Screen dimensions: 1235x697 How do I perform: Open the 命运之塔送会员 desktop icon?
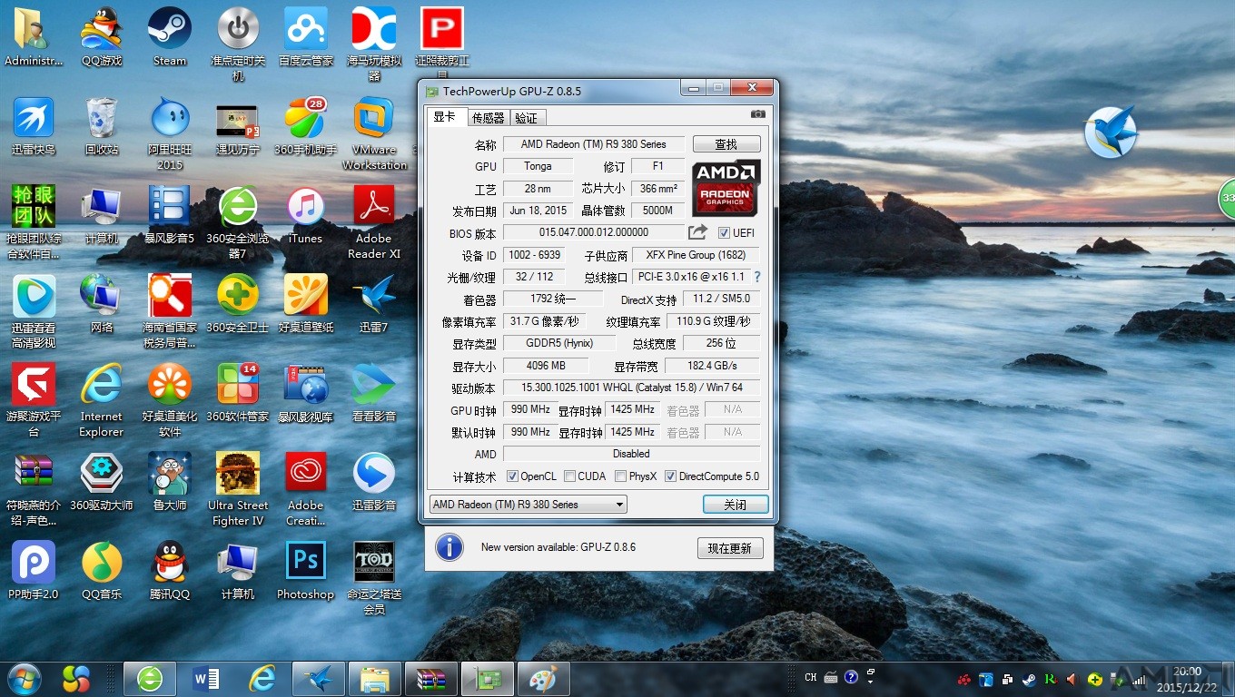(x=374, y=578)
